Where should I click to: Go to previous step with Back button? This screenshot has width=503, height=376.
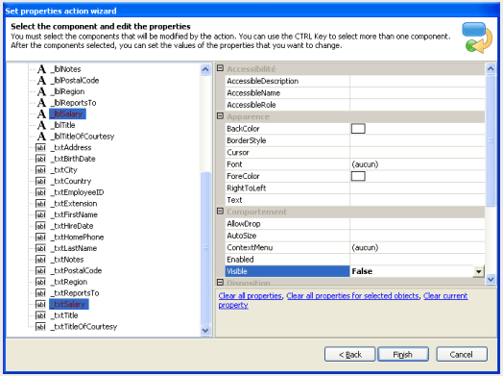[350, 355]
